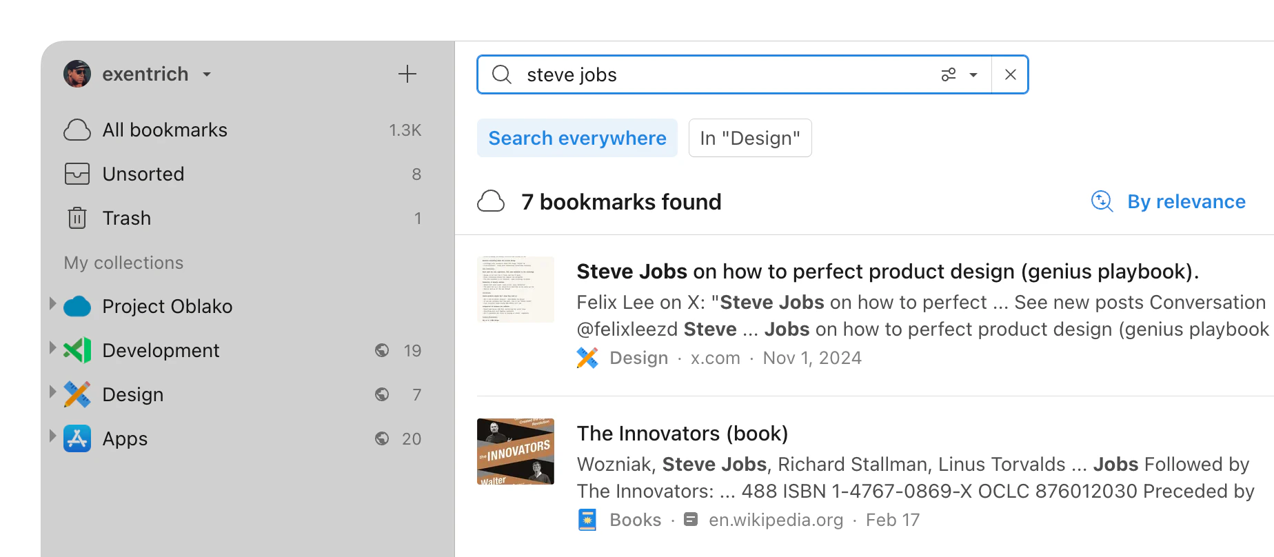Expand the Development collection
This screenshot has height=557, width=1274.
point(52,348)
